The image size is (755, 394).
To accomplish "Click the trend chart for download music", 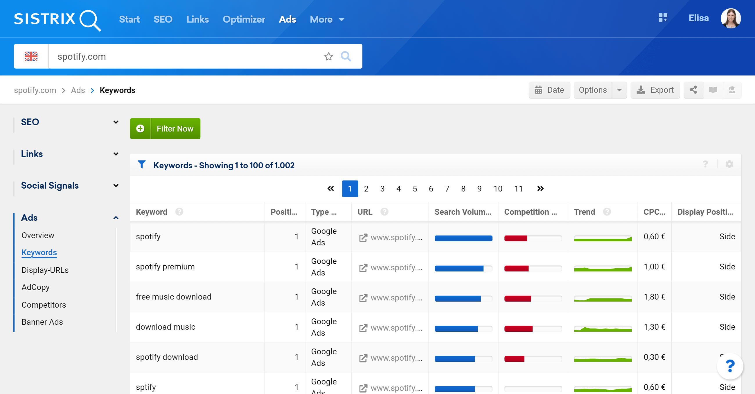I will pos(603,329).
